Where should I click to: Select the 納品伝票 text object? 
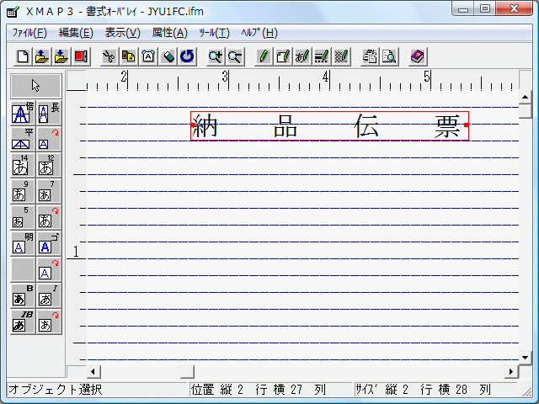click(329, 125)
